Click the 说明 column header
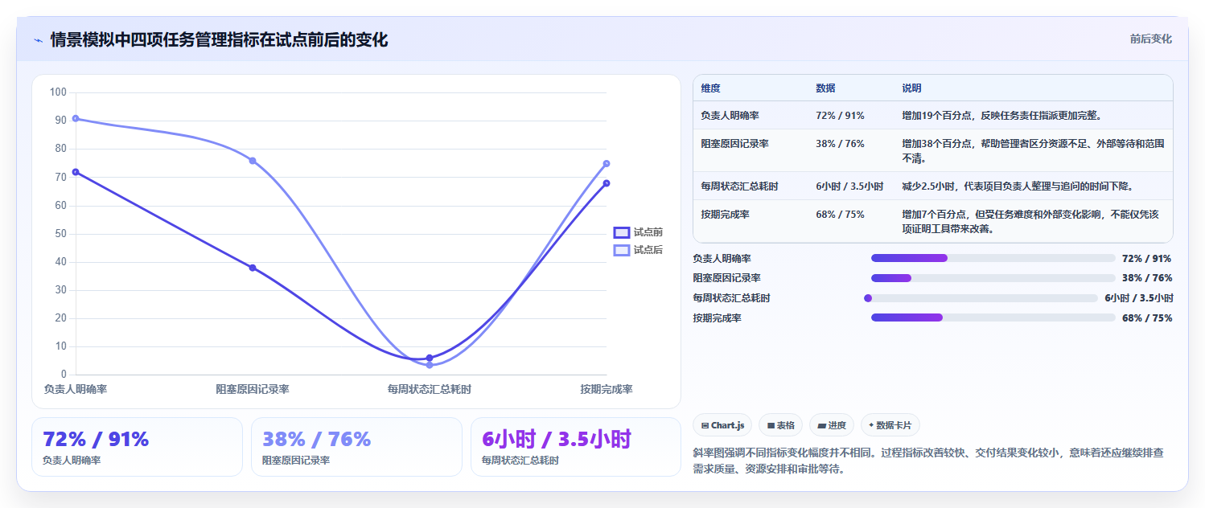Screen dimensions: 1205x508 click(x=912, y=88)
